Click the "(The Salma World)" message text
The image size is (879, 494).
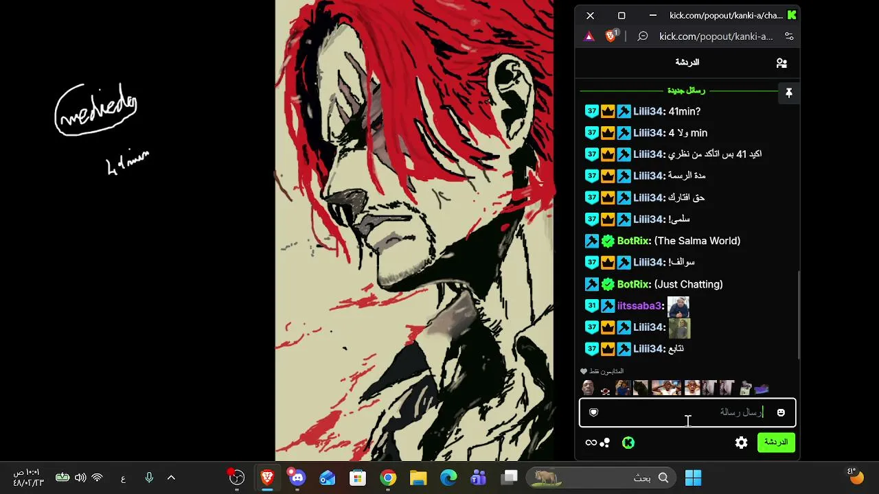[x=697, y=241]
